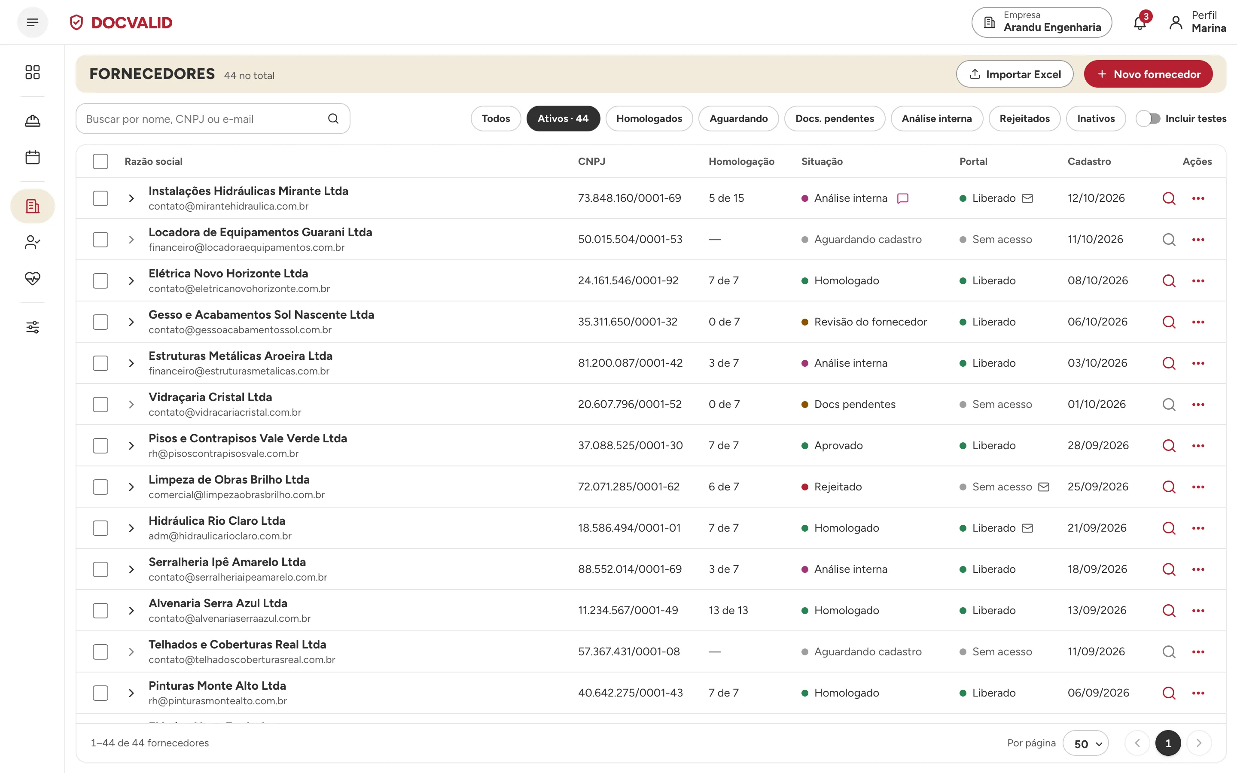The image size is (1237, 773).
Task: Select the checkbox for Serralheria Ipê Amarelo Ltda
Action: (x=101, y=569)
